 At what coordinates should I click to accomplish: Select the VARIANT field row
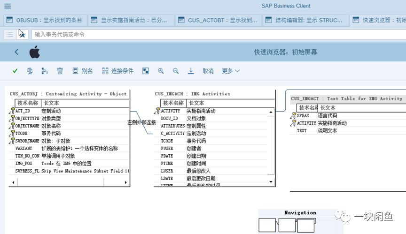click(69, 148)
